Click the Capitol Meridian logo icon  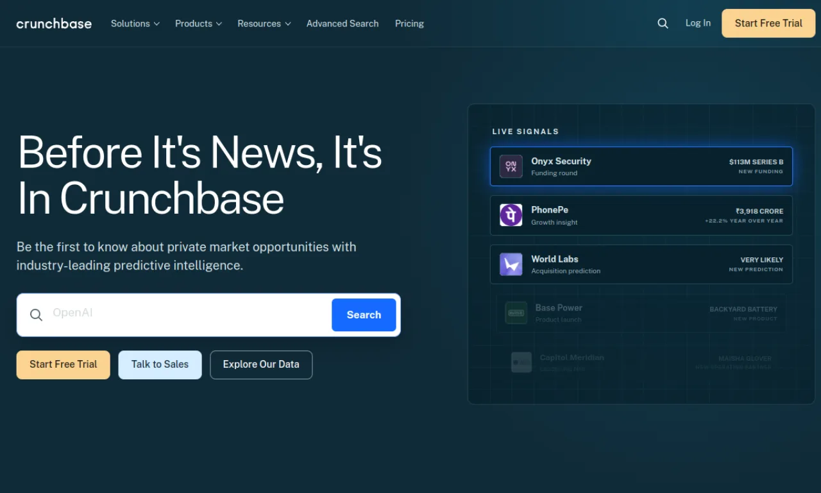pyautogui.click(x=521, y=362)
